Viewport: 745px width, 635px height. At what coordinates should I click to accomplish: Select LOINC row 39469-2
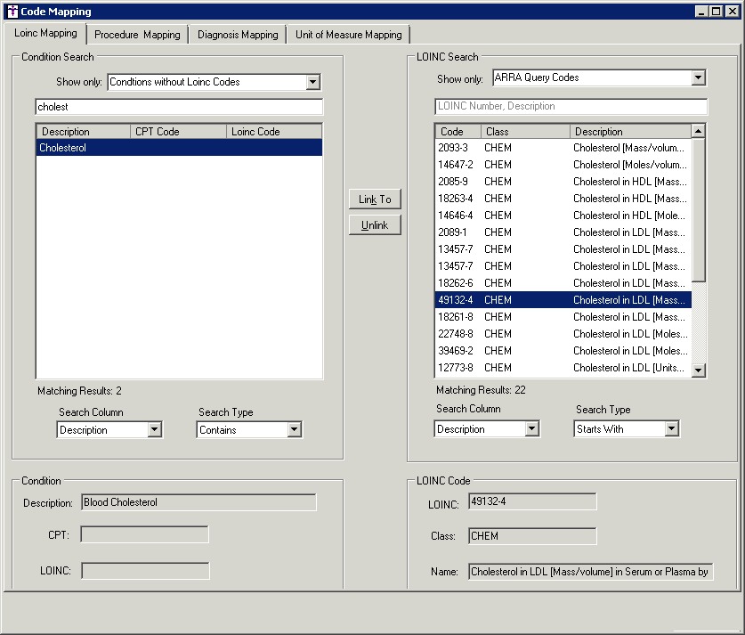pyautogui.click(x=563, y=351)
